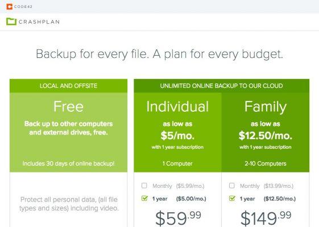The image size is (319, 227).
Task: Click the orange Code42 logo icon
Action: click(9, 6)
